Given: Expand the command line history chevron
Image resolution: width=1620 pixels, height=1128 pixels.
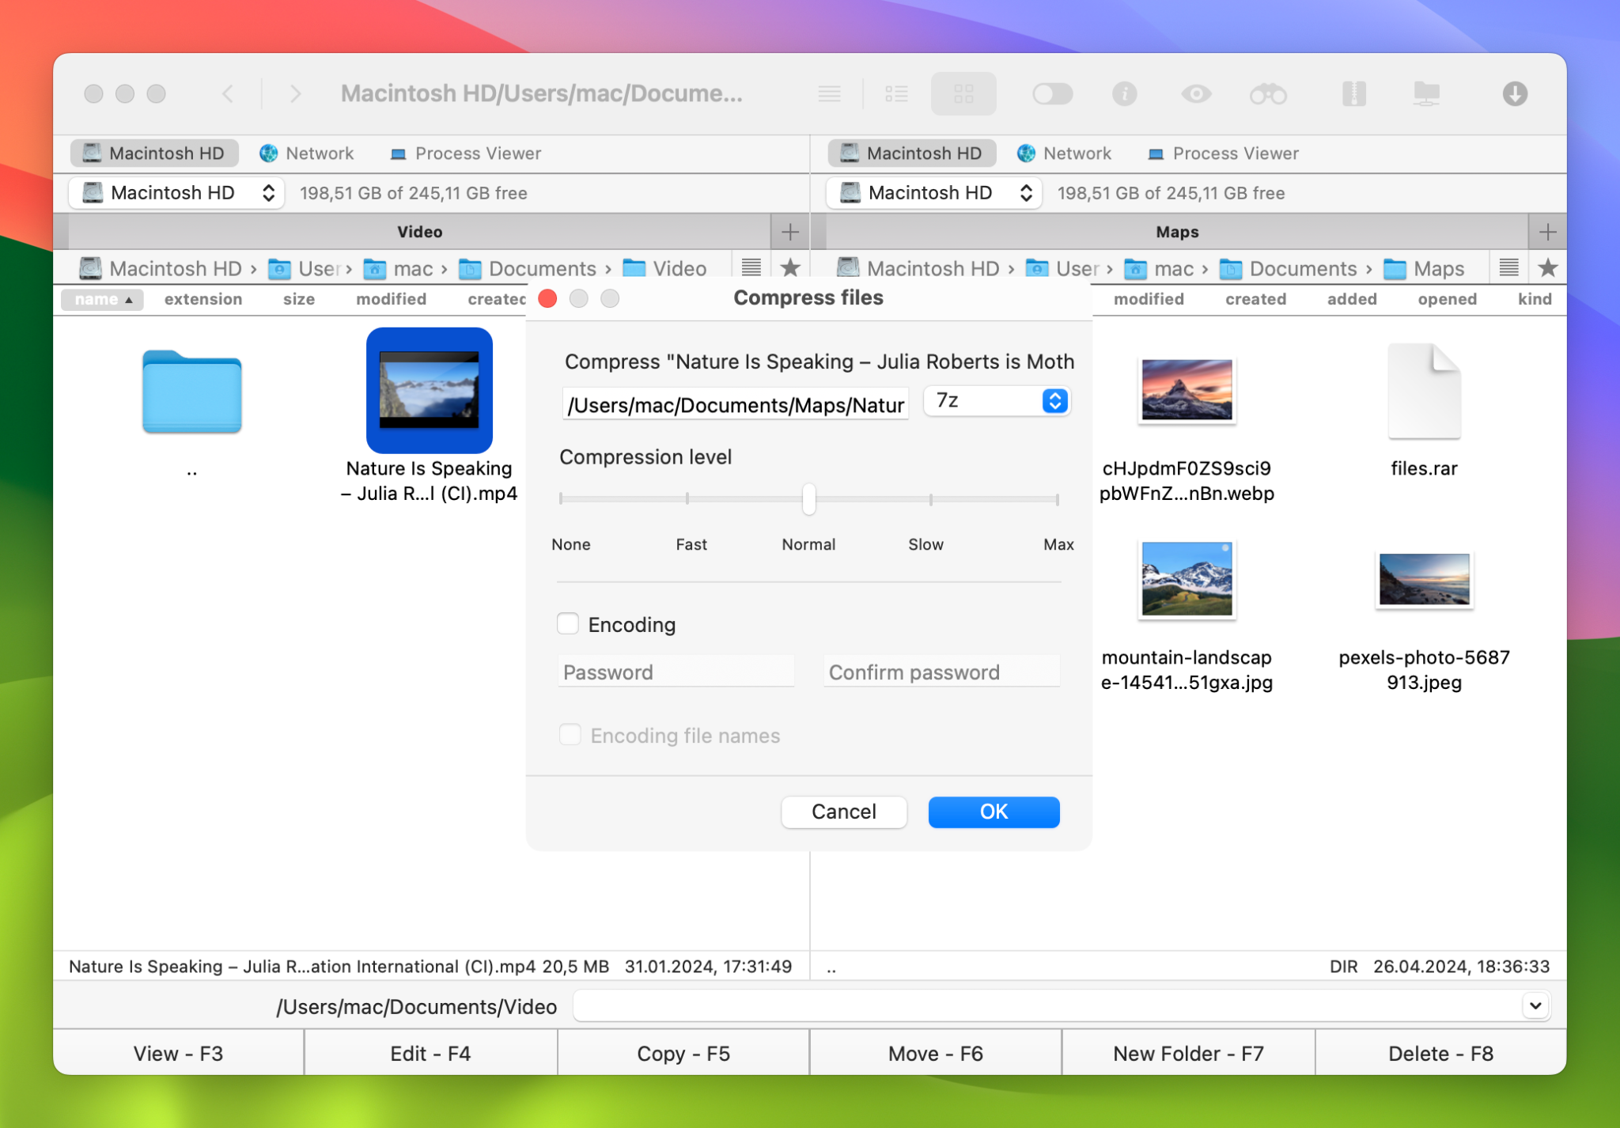Looking at the screenshot, I should pyautogui.click(x=1534, y=1005).
